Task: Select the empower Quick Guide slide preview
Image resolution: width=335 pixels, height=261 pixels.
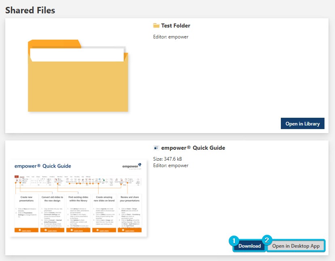Action: click(78, 198)
